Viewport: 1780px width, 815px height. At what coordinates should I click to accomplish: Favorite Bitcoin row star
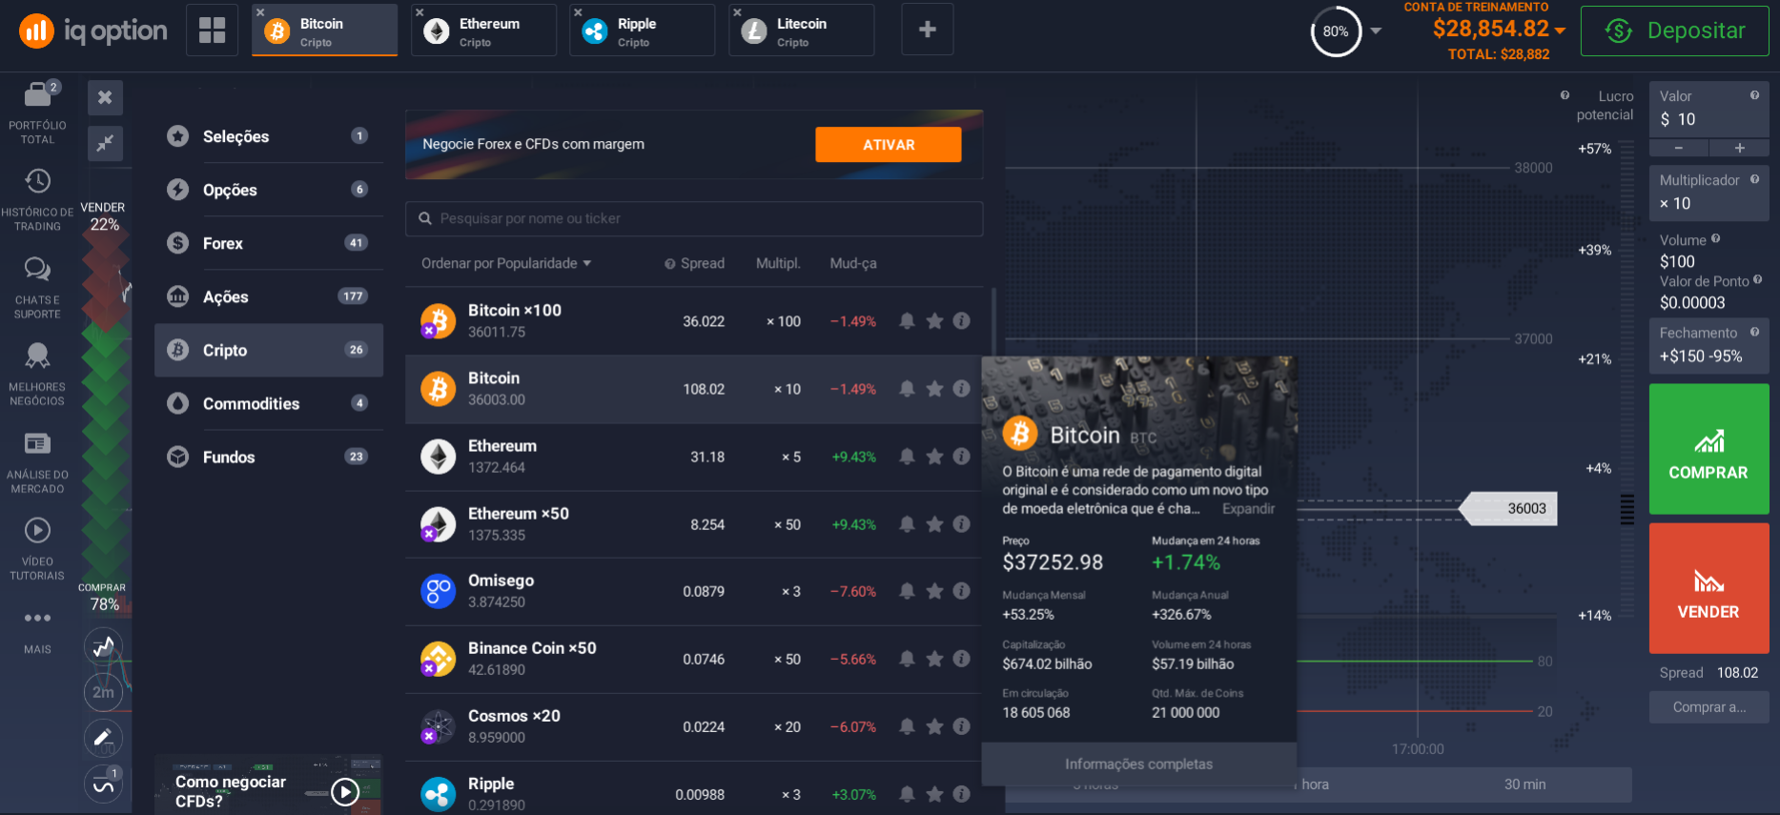tap(934, 389)
